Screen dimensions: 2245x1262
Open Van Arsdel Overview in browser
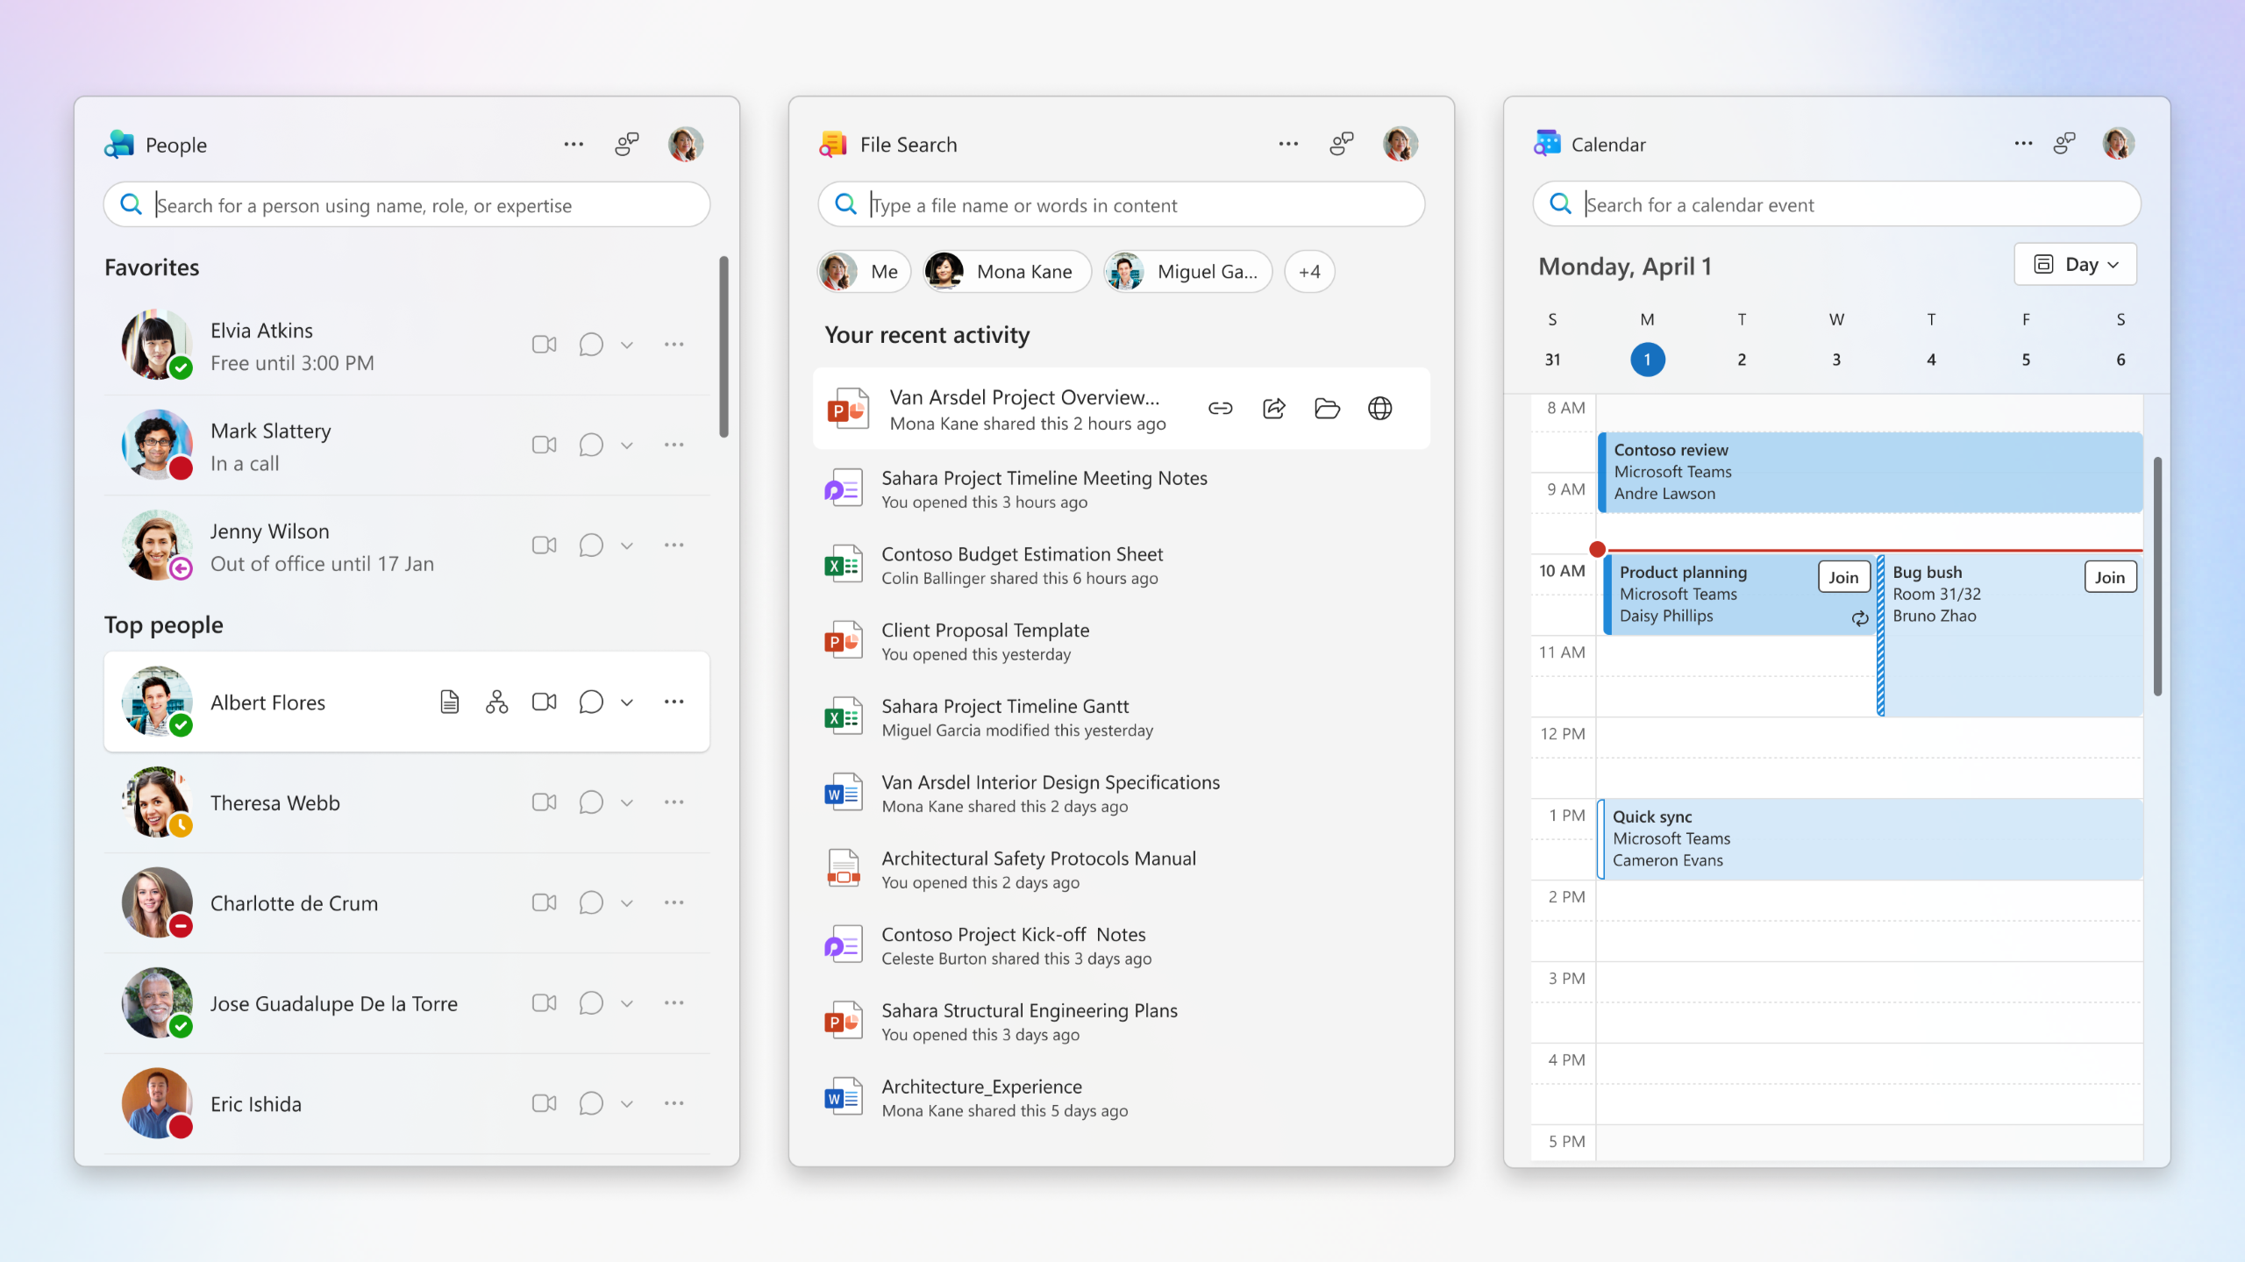[1379, 409]
